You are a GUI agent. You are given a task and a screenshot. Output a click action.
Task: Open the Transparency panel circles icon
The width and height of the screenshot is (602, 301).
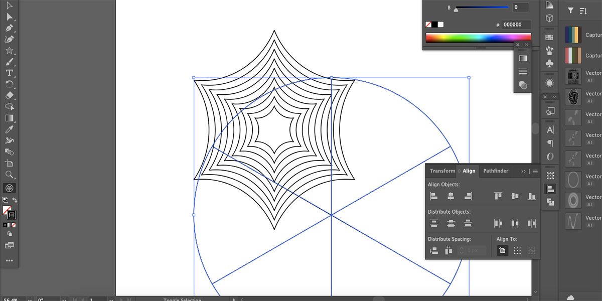click(x=523, y=85)
